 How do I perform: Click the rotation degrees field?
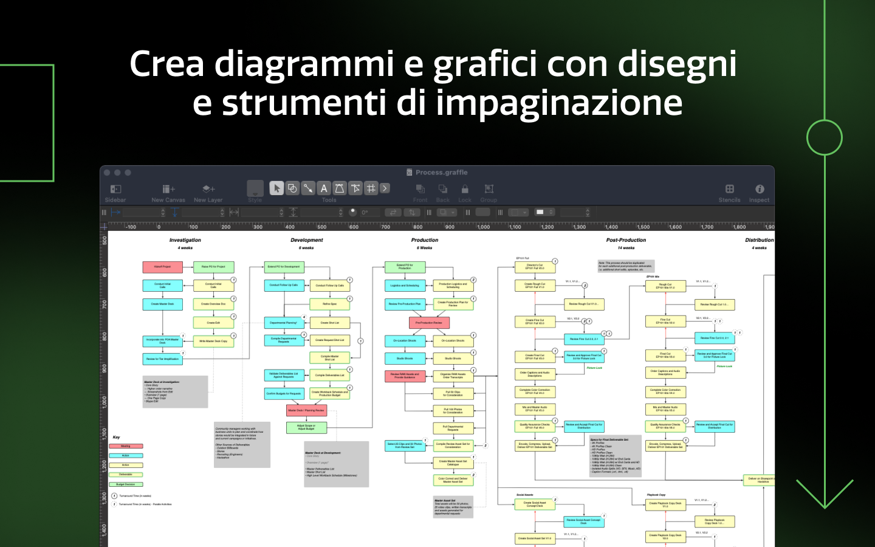point(369,212)
